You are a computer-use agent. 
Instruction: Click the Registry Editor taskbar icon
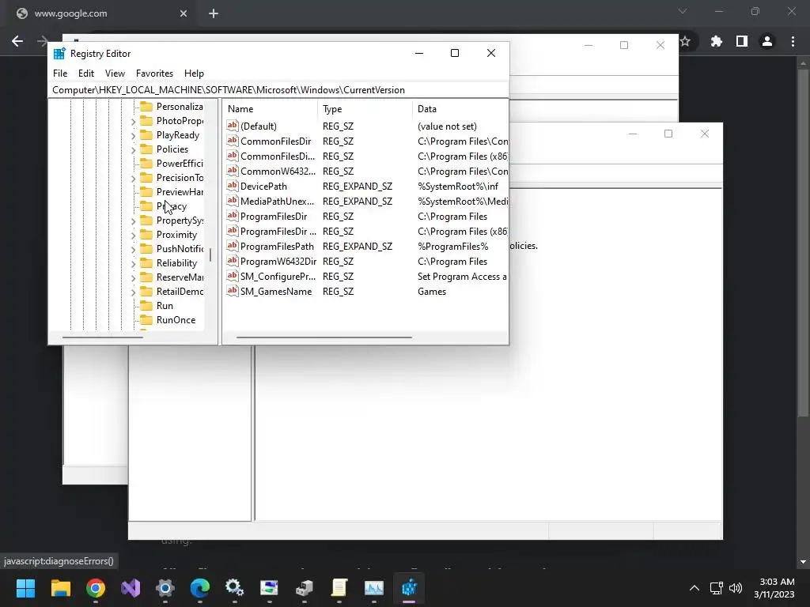[x=409, y=588]
